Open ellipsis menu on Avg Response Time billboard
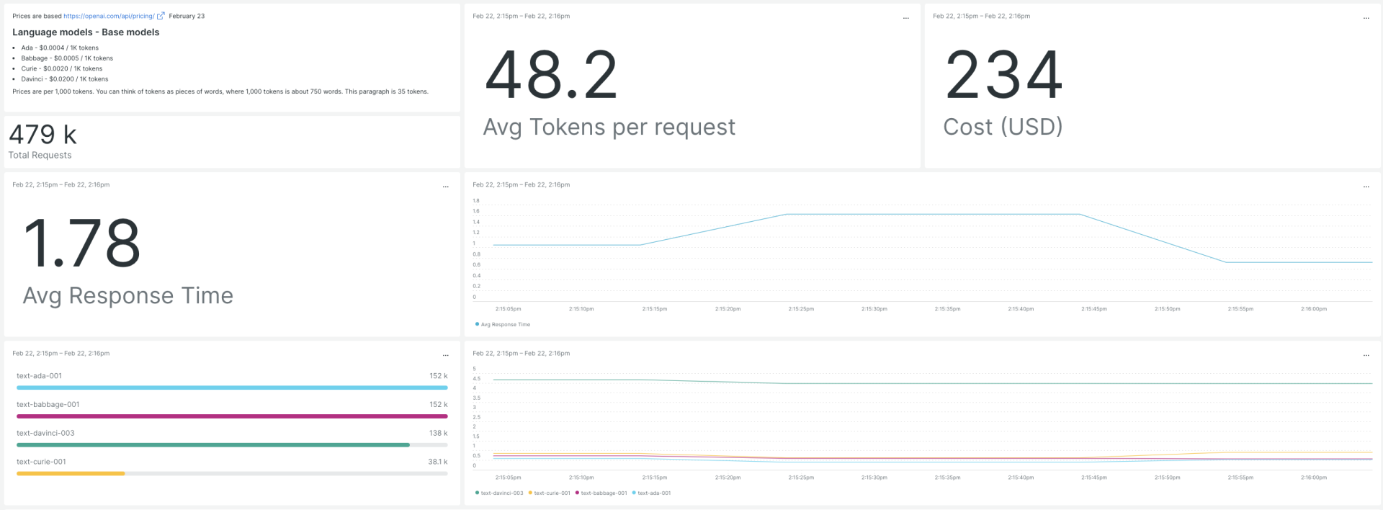This screenshot has height=510, width=1383. 445,186
